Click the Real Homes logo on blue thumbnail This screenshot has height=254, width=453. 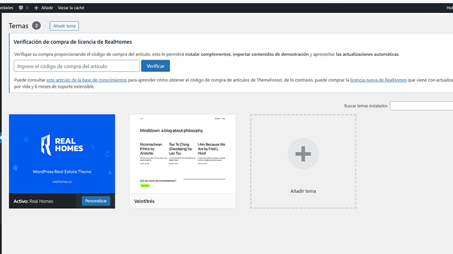tap(62, 145)
